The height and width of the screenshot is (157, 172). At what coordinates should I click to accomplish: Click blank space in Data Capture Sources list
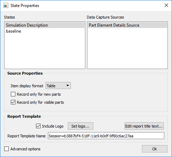coord(127,48)
